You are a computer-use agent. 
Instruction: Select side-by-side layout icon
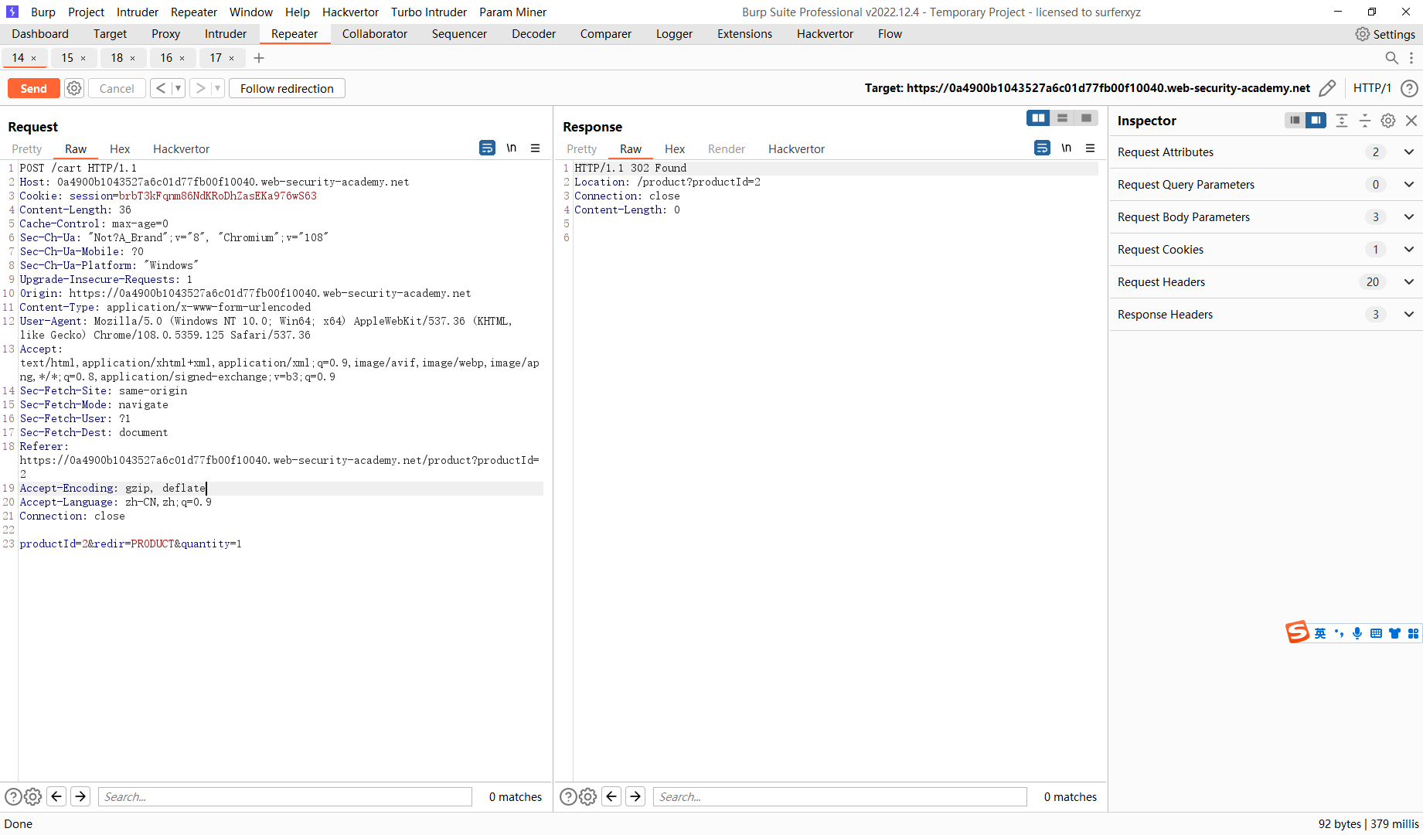pyautogui.click(x=1038, y=118)
